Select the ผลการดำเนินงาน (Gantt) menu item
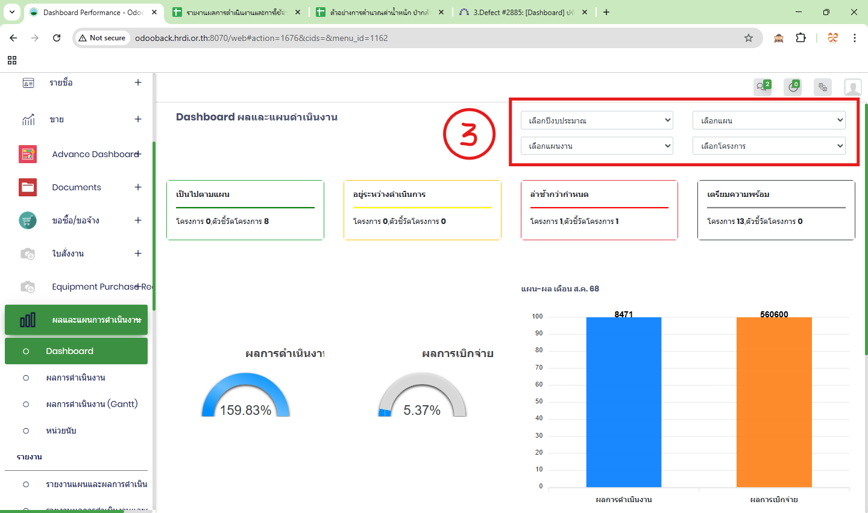Image resolution: width=868 pixels, height=513 pixels. (92, 404)
